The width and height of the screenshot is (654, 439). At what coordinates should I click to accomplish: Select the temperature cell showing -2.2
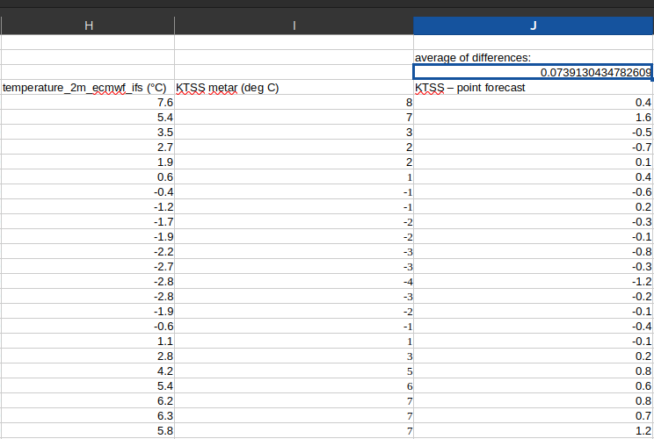88,251
